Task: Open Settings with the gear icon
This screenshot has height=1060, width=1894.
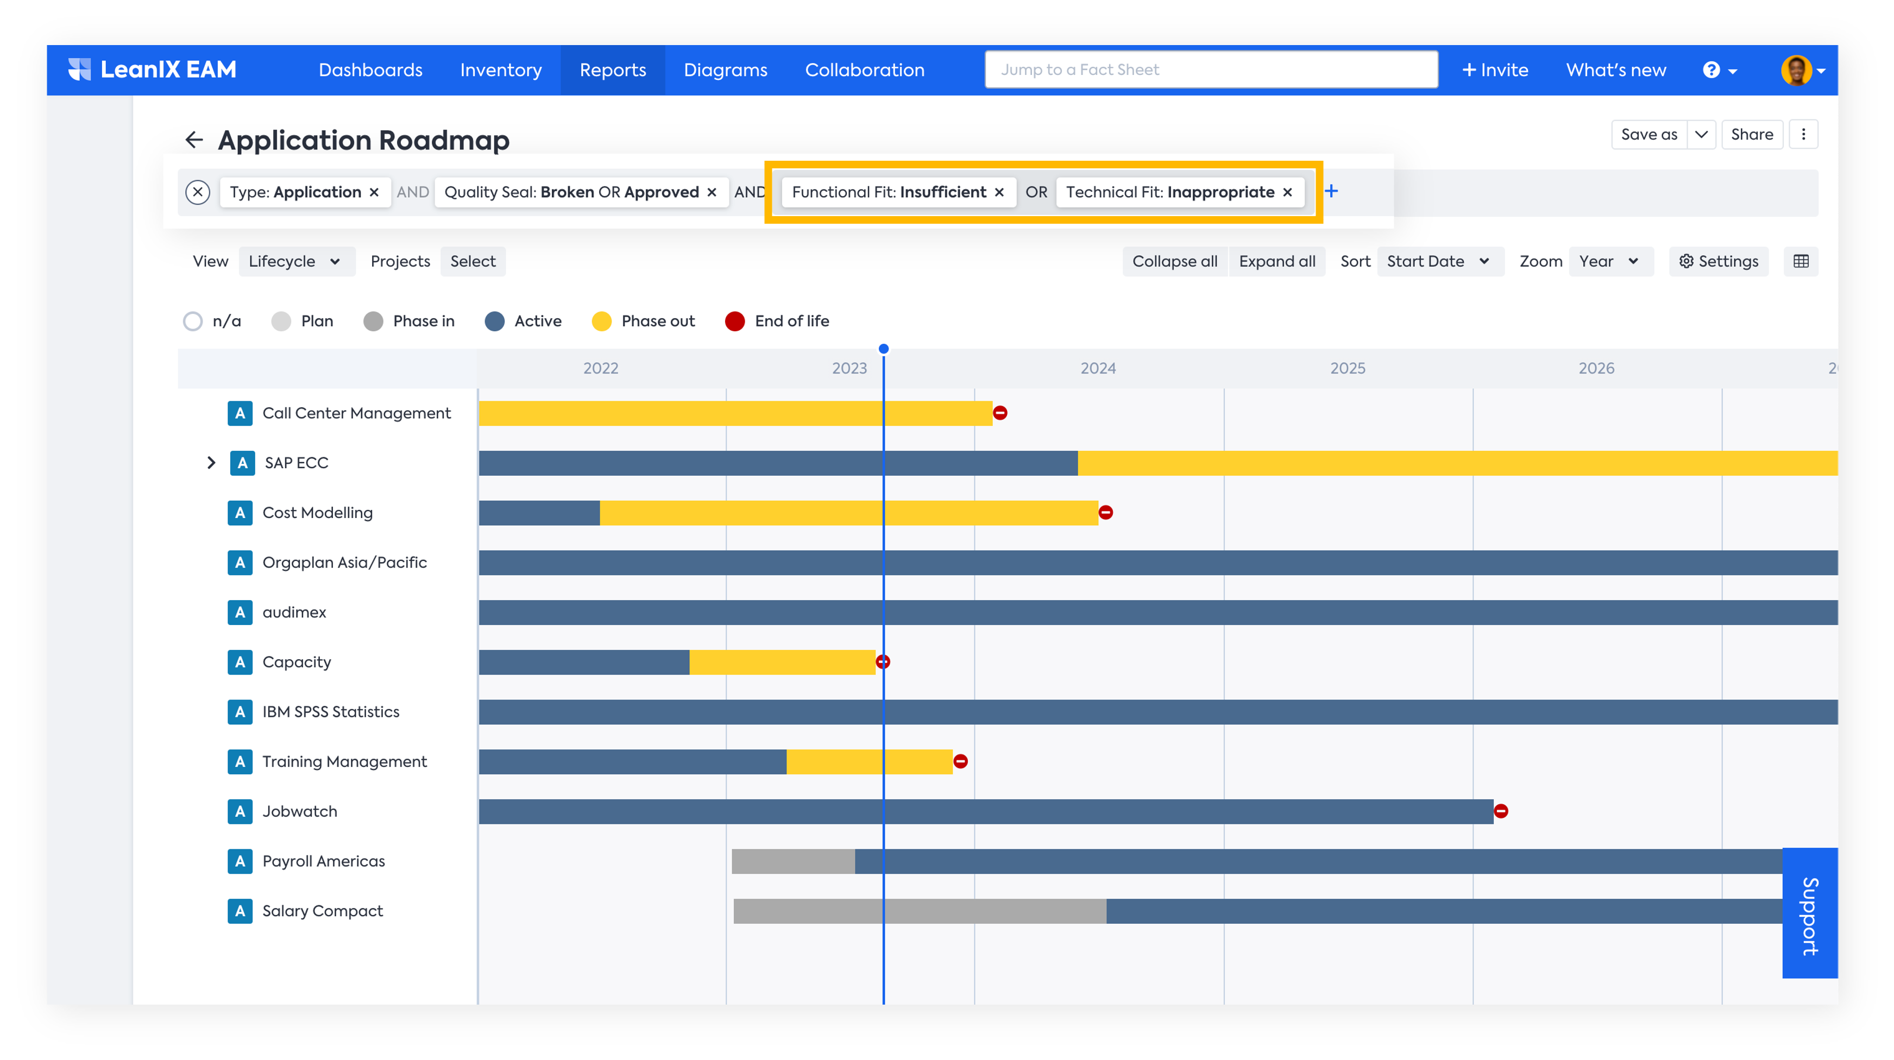Action: [1718, 261]
